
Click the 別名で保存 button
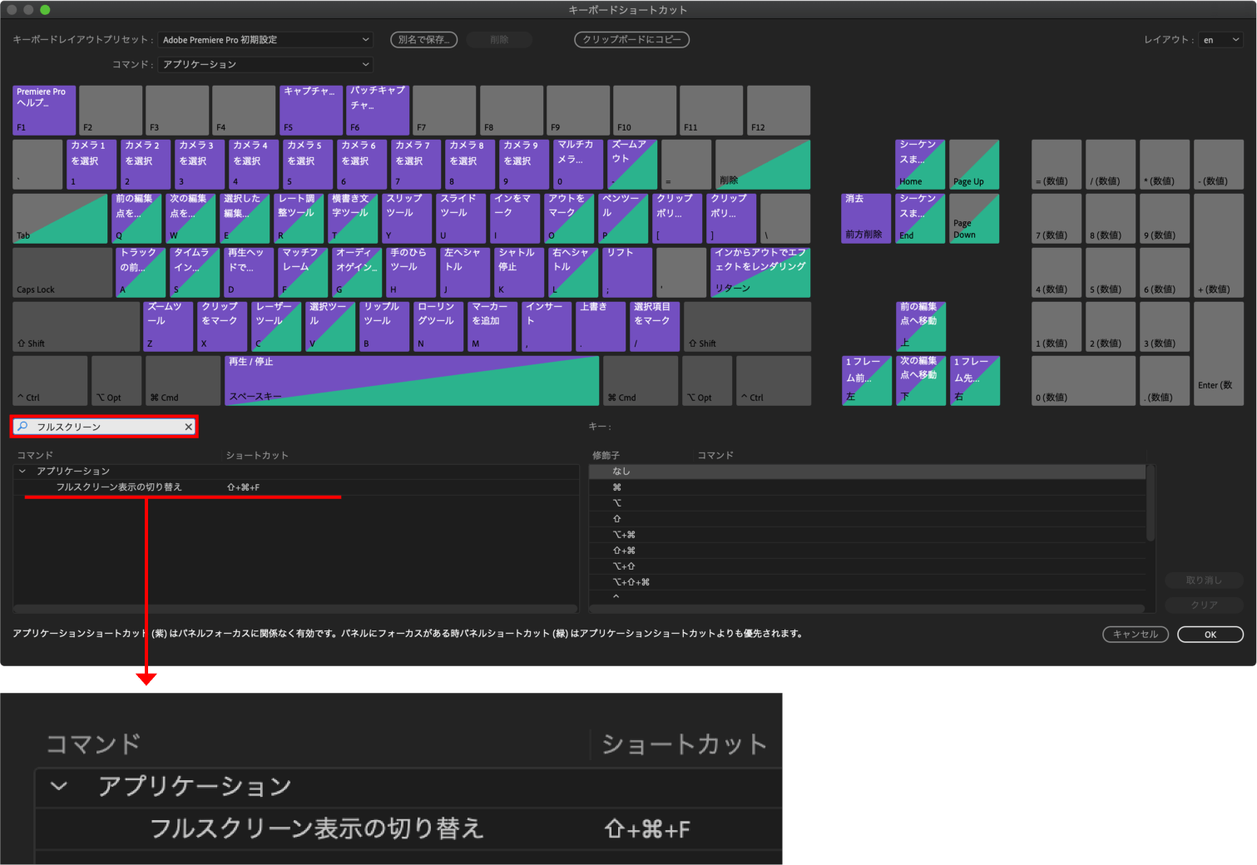pyautogui.click(x=423, y=40)
